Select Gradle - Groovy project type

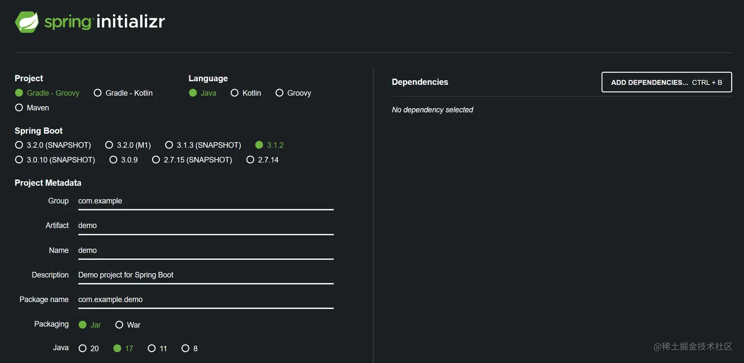click(x=47, y=93)
